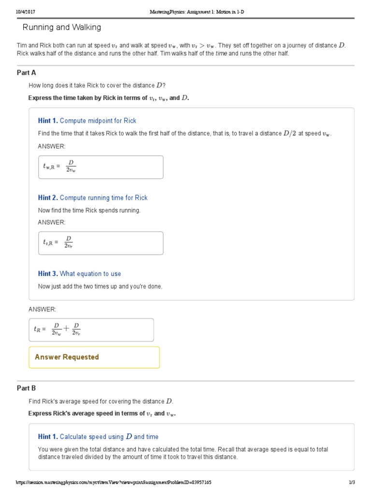Click the 'Find Rick's average speed' question text
The height and width of the screenshot is (495, 371).
click(100, 401)
